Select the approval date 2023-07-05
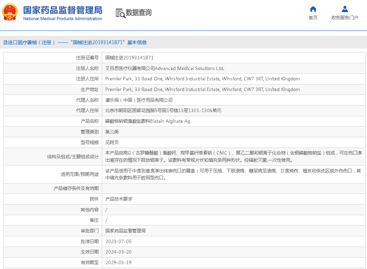The height and width of the screenshot is (269, 367). pyautogui.click(x=118, y=241)
